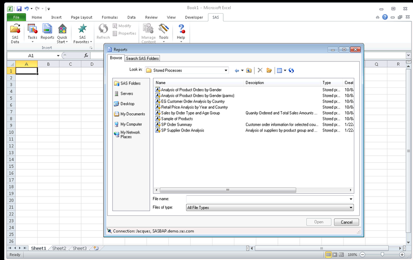
Task: Expand the Look in folder dropdown
Action: [226, 70]
